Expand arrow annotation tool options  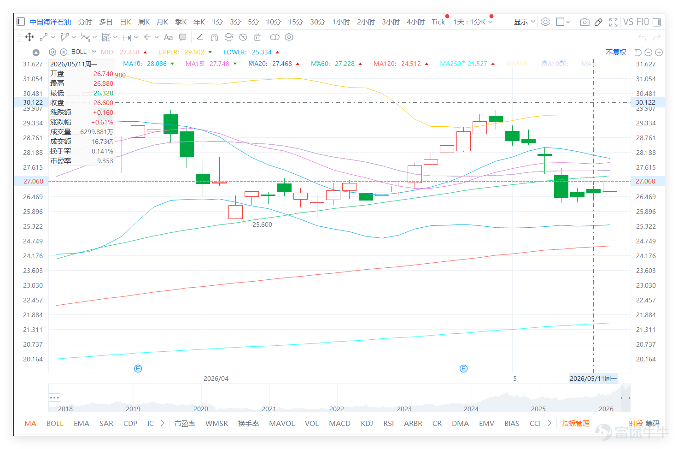pyautogui.click(x=157, y=37)
